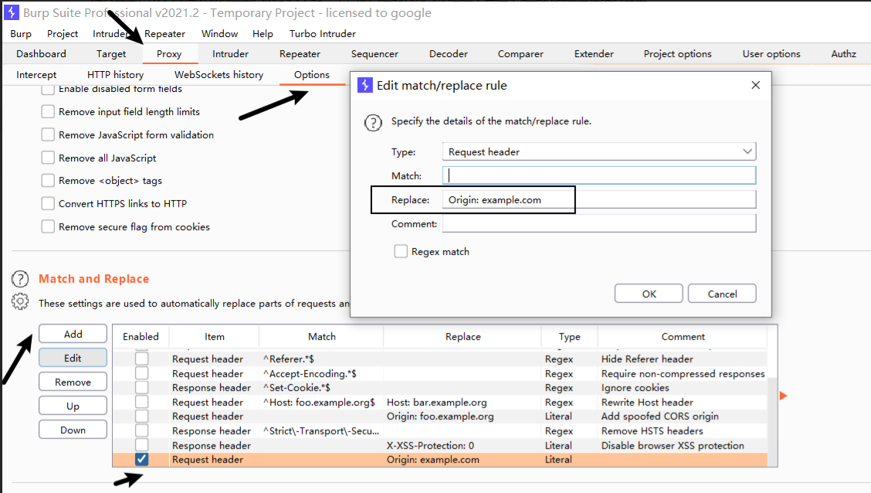Image resolution: width=871 pixels, height=493 pixels.
Task: Close the Edit match/replace rule dialog
Action: tap(755, 85)
